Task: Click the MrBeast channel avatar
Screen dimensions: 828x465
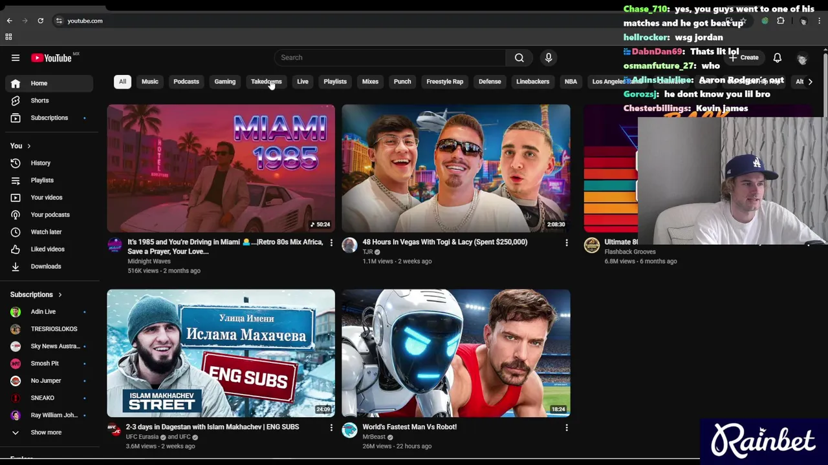Action: click(x=349, y=429)
